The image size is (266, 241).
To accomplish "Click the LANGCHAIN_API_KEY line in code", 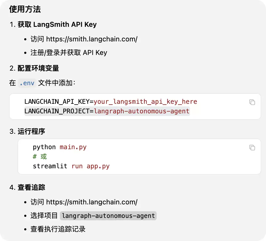I will pos(111,102).
